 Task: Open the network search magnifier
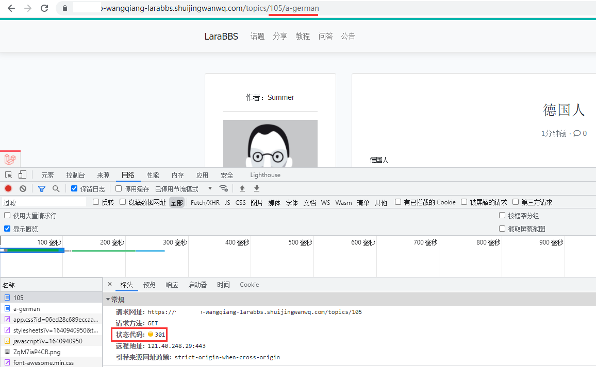[56, 189]
